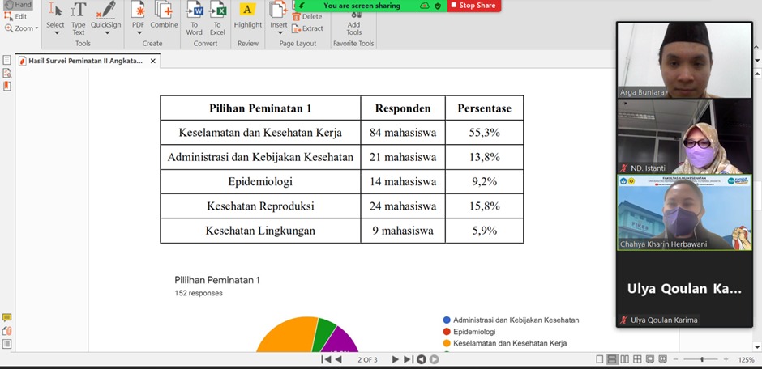Go to the next page arrow
This screenshot has height=369, width=762.
[x=396, y=359]
